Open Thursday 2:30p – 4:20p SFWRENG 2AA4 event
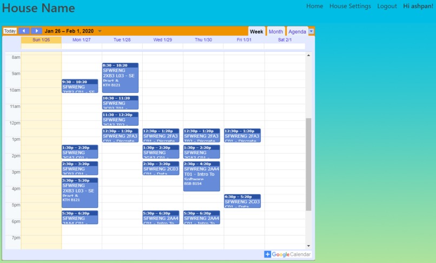The width and height of the screenshot is (436, 263). (x=202, y=177)
